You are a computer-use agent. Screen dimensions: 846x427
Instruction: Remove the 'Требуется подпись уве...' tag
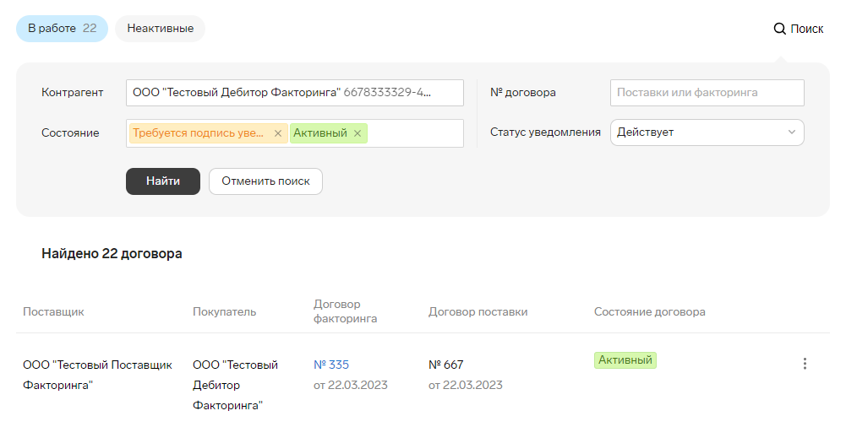tap(278, 133)
